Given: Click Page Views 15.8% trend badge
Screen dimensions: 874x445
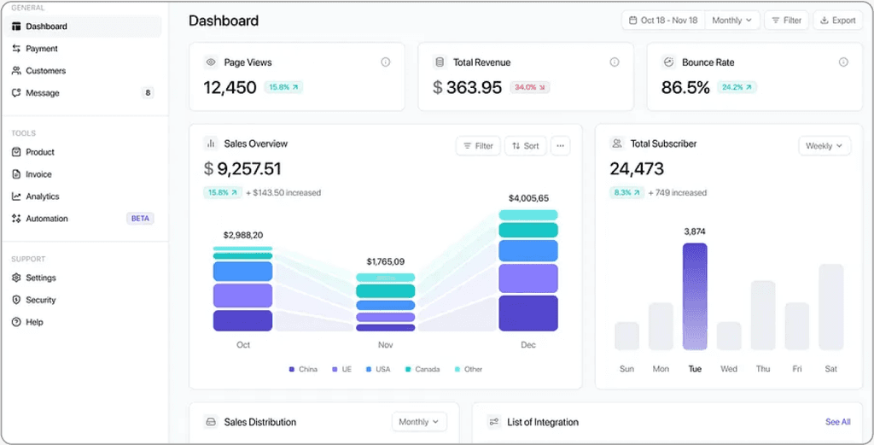Looking at the screenshot, I should pos(283,88).
